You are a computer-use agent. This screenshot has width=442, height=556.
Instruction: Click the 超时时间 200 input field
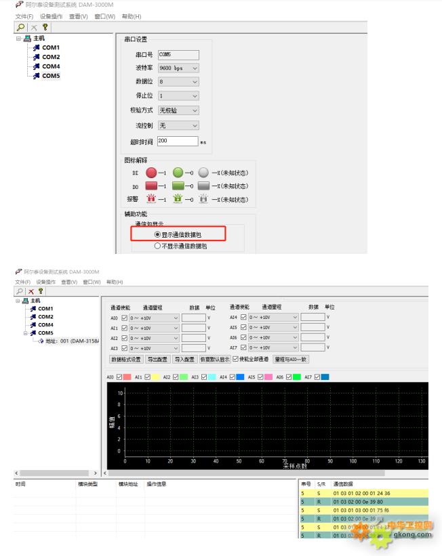(x=178, y=141)
